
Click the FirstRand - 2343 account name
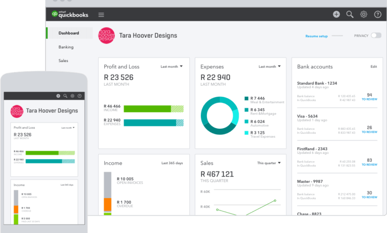click(312, 149)
